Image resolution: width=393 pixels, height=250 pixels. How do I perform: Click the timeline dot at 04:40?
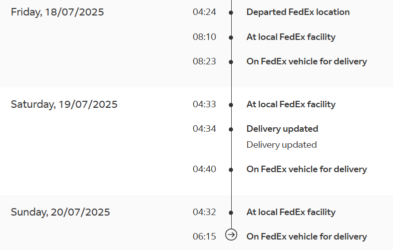[x=231, y=170]
